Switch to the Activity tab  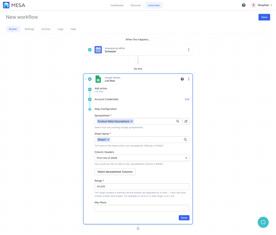pos(46,29)
